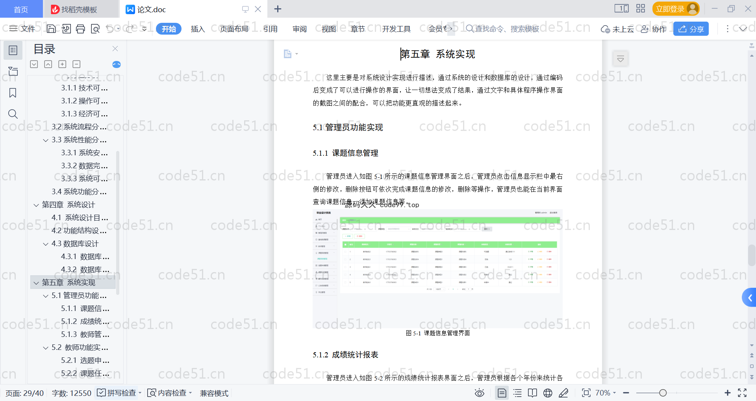
Task: Toggle page layout view in the status bar
Action: tap(502, 393)
